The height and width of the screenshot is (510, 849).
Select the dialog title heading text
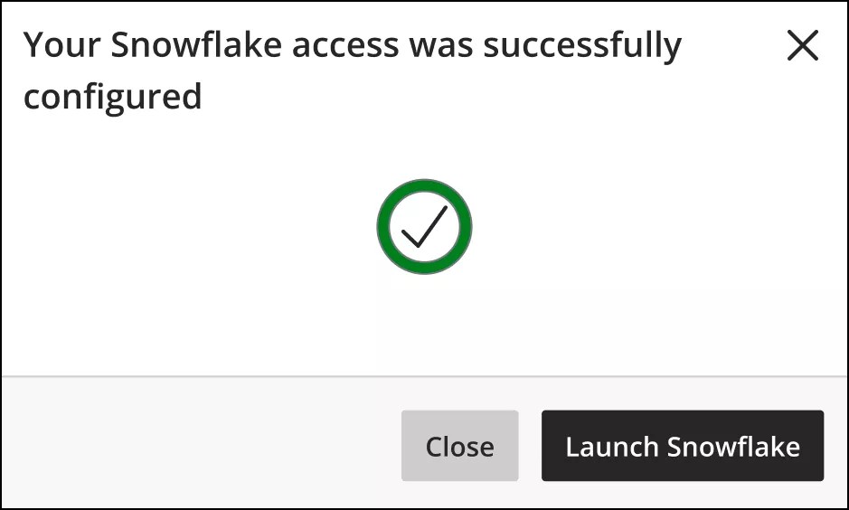(x=353, y=70)
